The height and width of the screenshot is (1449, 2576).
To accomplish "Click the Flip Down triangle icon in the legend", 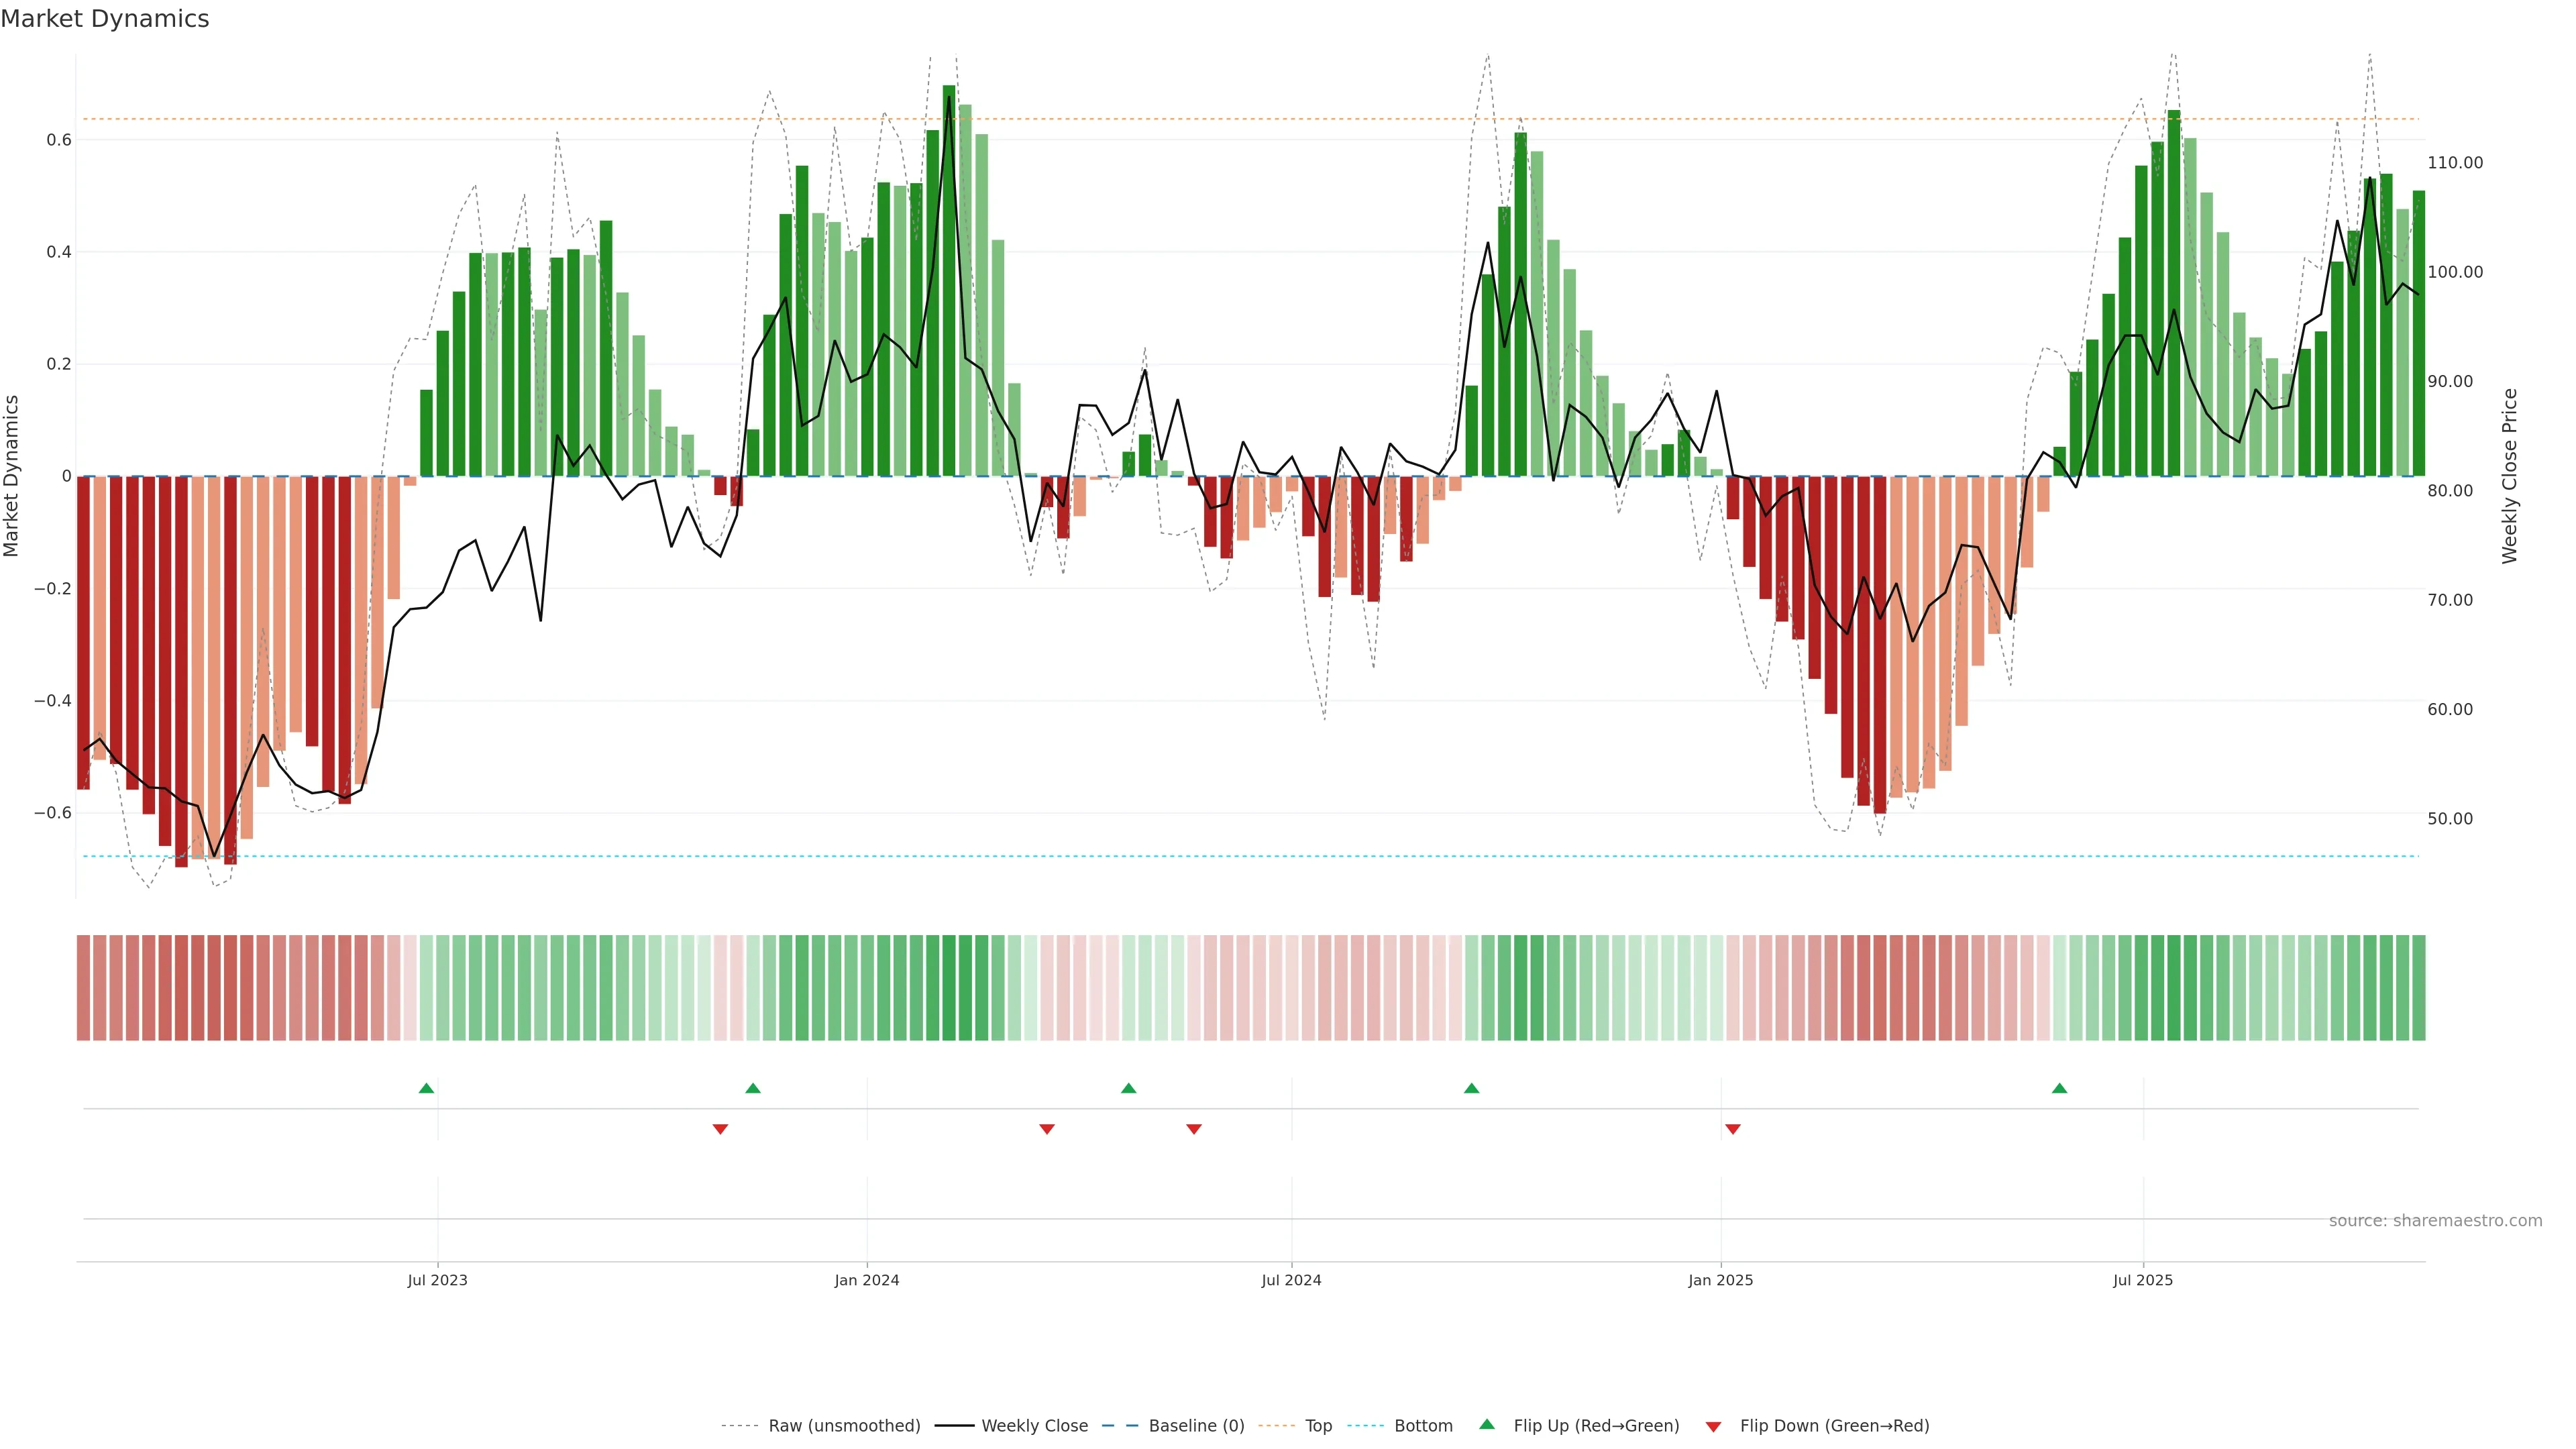I will coord(1713,1426).
